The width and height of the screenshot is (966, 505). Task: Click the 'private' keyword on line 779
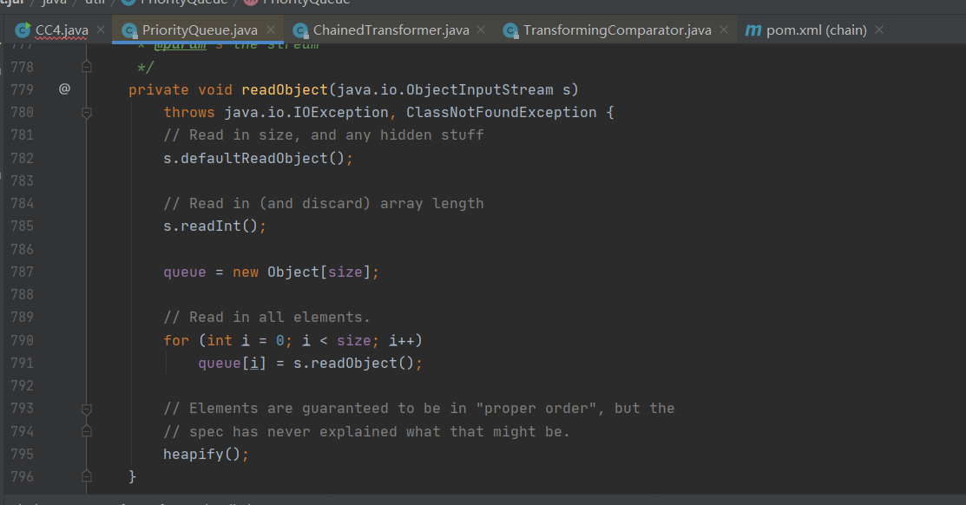pyautogui.click(x=158, y=90)
